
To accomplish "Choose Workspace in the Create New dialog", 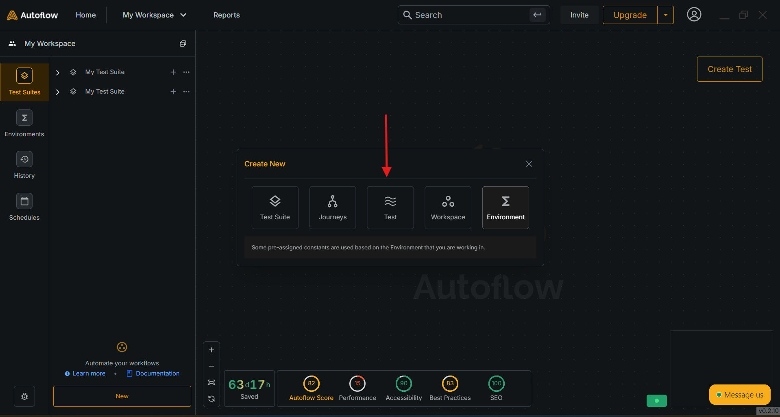I will click(x=448, y=207).
